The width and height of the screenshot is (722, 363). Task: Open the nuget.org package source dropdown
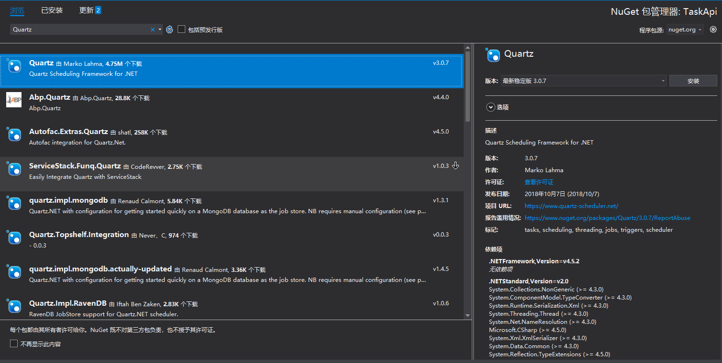click(685, 30)
